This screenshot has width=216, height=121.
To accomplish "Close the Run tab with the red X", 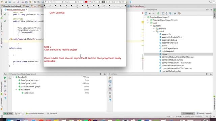I will (x=5, y=94).
